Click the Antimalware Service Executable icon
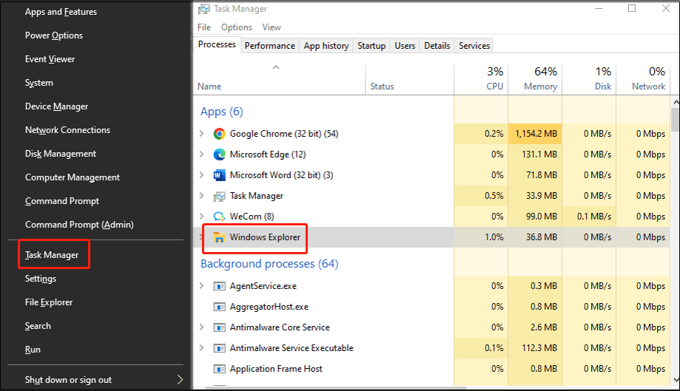Screen dimensions: 680x391 click(x=220, y=348)
